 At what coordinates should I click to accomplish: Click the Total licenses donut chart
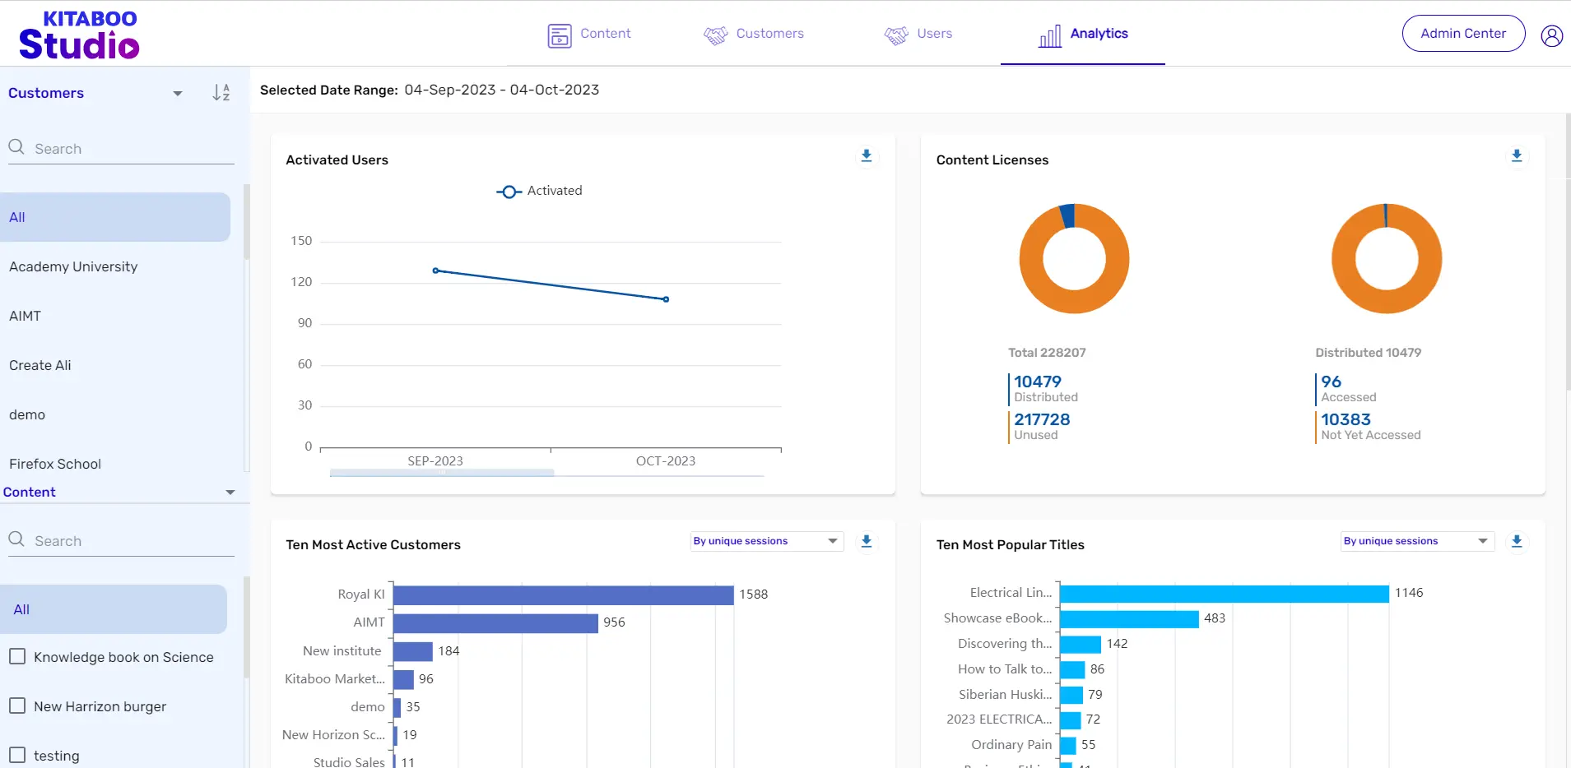click(1074, 259)
